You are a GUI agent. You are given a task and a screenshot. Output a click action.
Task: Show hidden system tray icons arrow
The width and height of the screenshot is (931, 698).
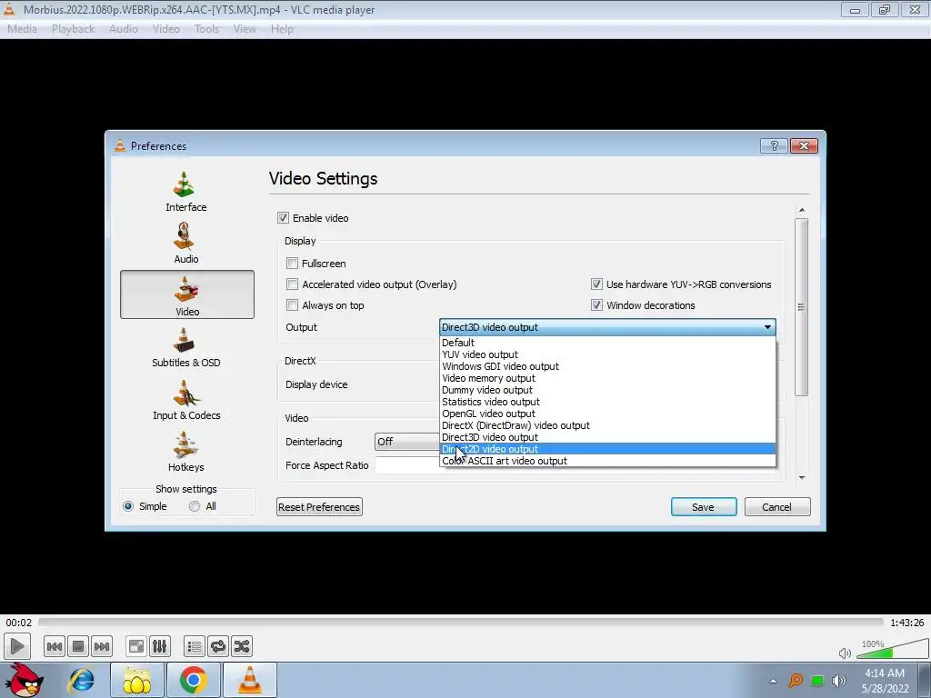point(773,681)
